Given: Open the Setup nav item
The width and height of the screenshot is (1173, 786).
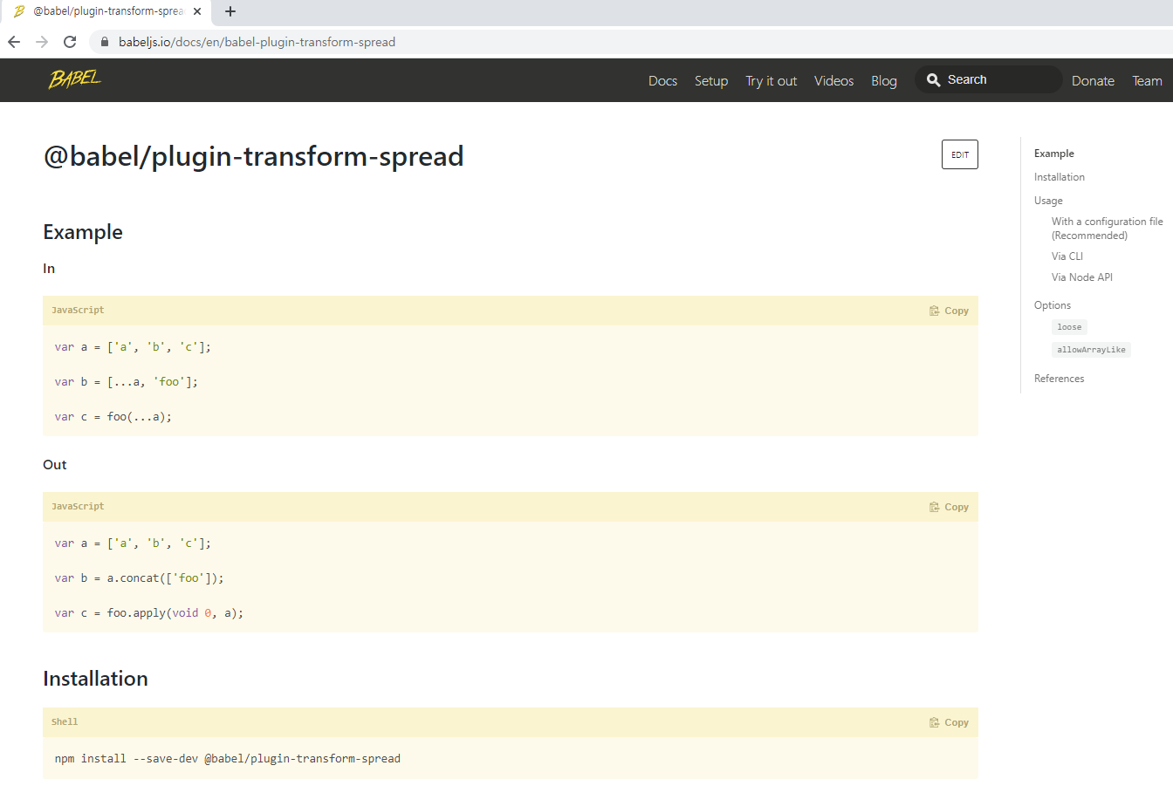Looking at the screenshot, I should pyautogui.click(x=711, y=80).
